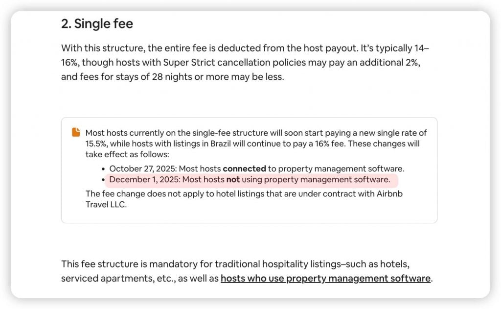
Task: Open hosts who use property management software link
Action: pos(325,278)
